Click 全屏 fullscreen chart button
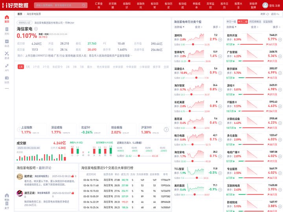 pyautogui.click(x=166, y=67)
